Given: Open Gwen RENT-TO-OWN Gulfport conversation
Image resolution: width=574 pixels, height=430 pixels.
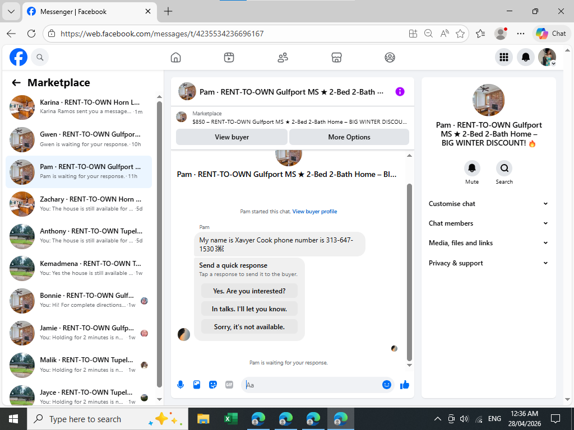Looking at the screenshot, I should click(78, 139).
